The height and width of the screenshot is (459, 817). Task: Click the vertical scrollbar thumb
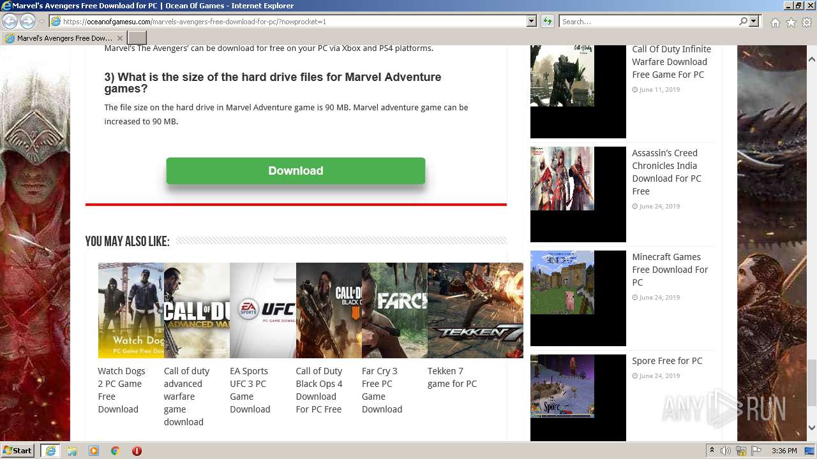(x=811, y=382)
